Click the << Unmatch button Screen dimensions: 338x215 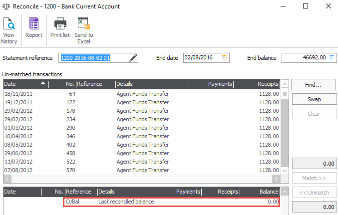(314, 193)
